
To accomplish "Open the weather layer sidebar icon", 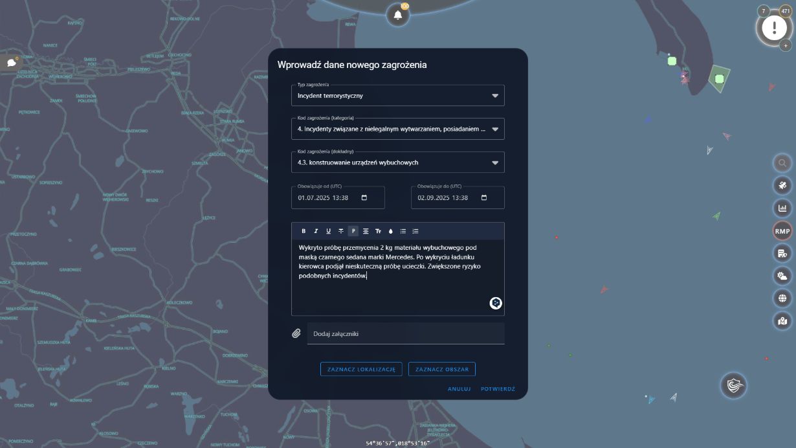I will coord(782,275).
